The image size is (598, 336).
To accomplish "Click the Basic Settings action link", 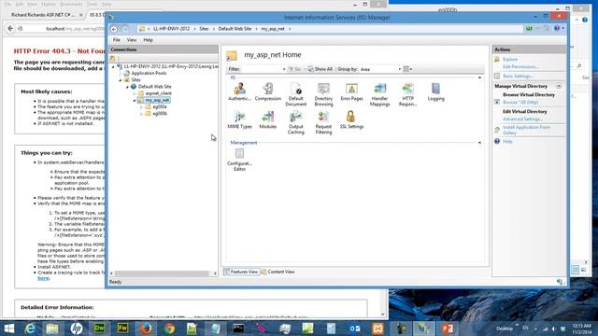I will [518, 77].
